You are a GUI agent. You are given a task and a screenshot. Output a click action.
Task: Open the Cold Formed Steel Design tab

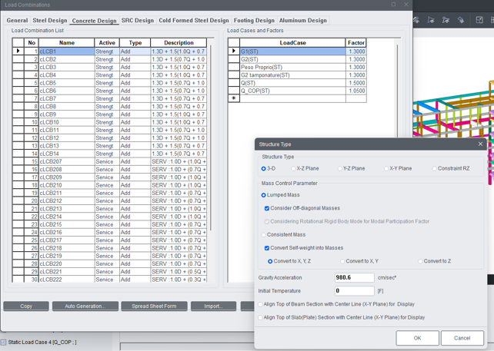tap(194, 21)
